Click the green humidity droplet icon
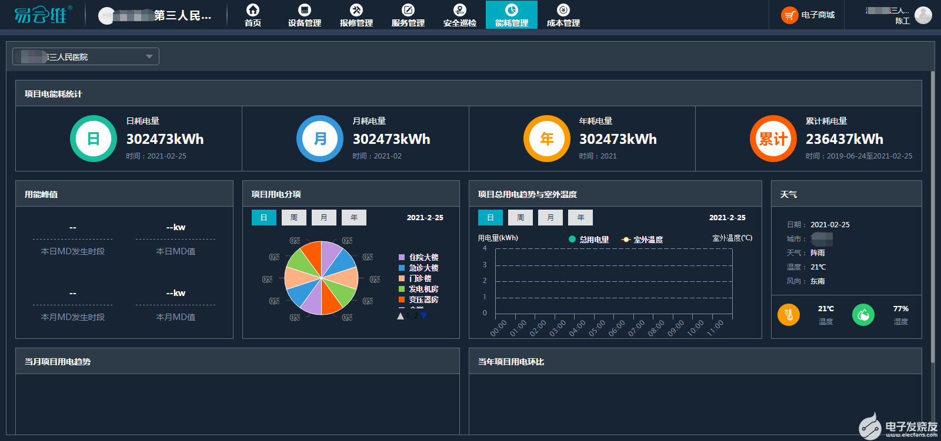This screenshot has width=941, height=441. 863,315
